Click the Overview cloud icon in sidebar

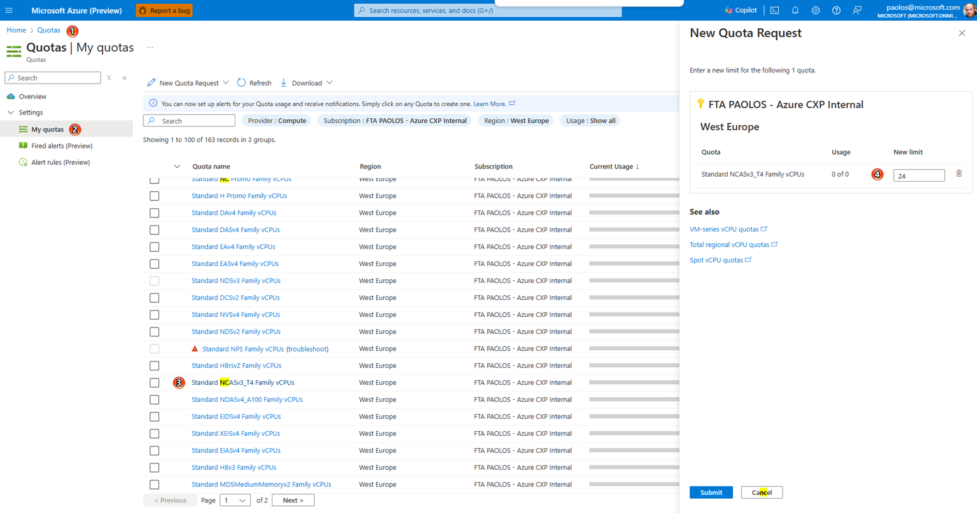pyautogui.click(x=11, y=96)
